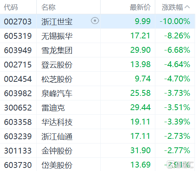The height and width of the screenshot is (171, 196).
Task: Click the -6.68% change value
Action: point(177,50)
